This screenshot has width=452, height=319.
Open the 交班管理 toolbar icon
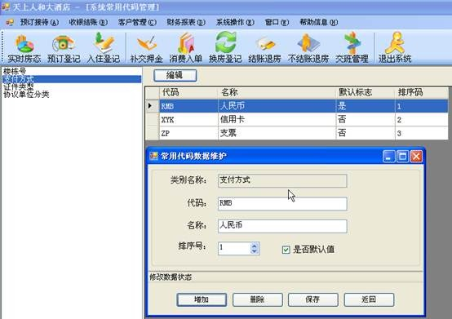(x=352, y=48)
